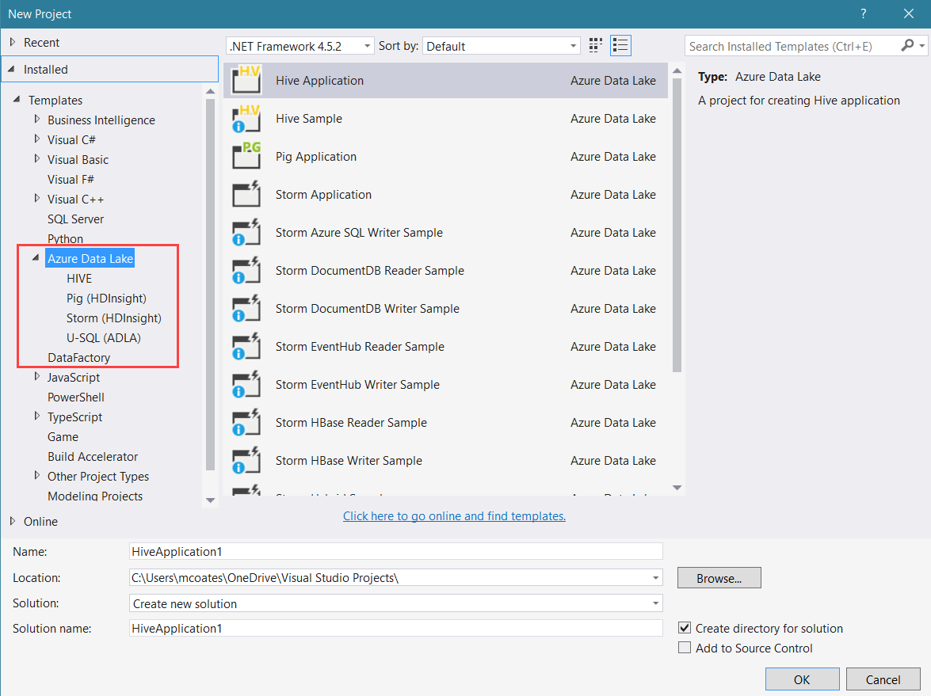The width and height of the screenshot is (931, 696).
Task: Click the Storm Azure SQL Writer Sample icon
Action: 246,233
